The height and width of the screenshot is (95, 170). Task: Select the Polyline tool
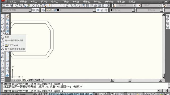click(2, 23)
